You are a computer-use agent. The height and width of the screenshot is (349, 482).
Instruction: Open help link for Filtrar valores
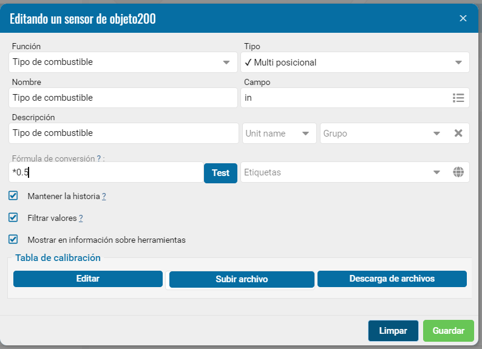coord(81,218)
